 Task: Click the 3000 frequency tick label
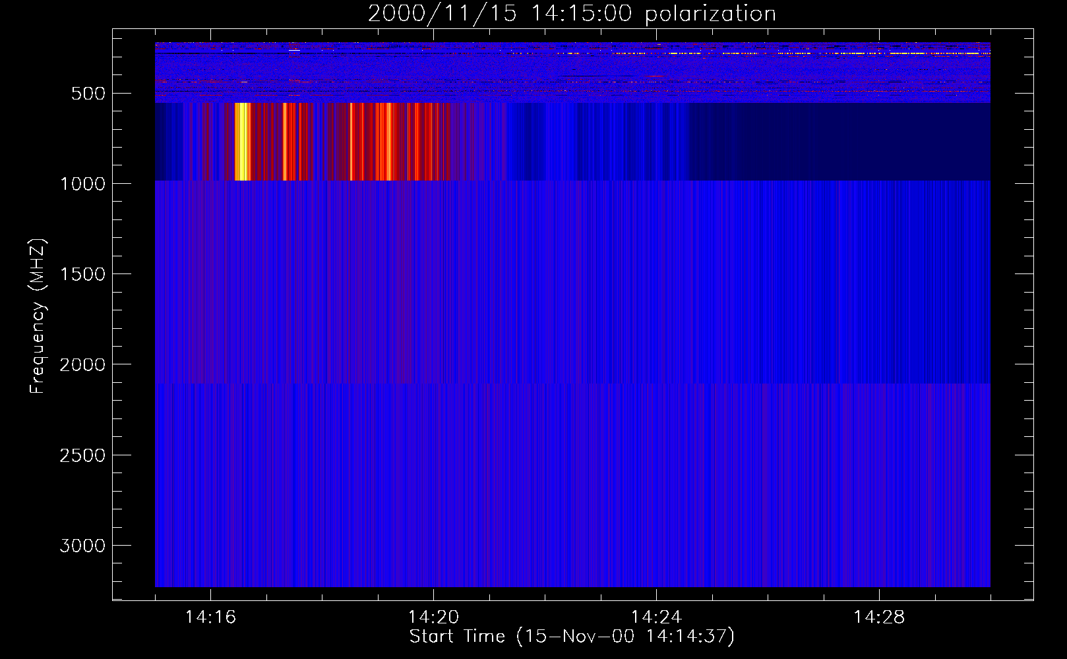pos(82,546)
